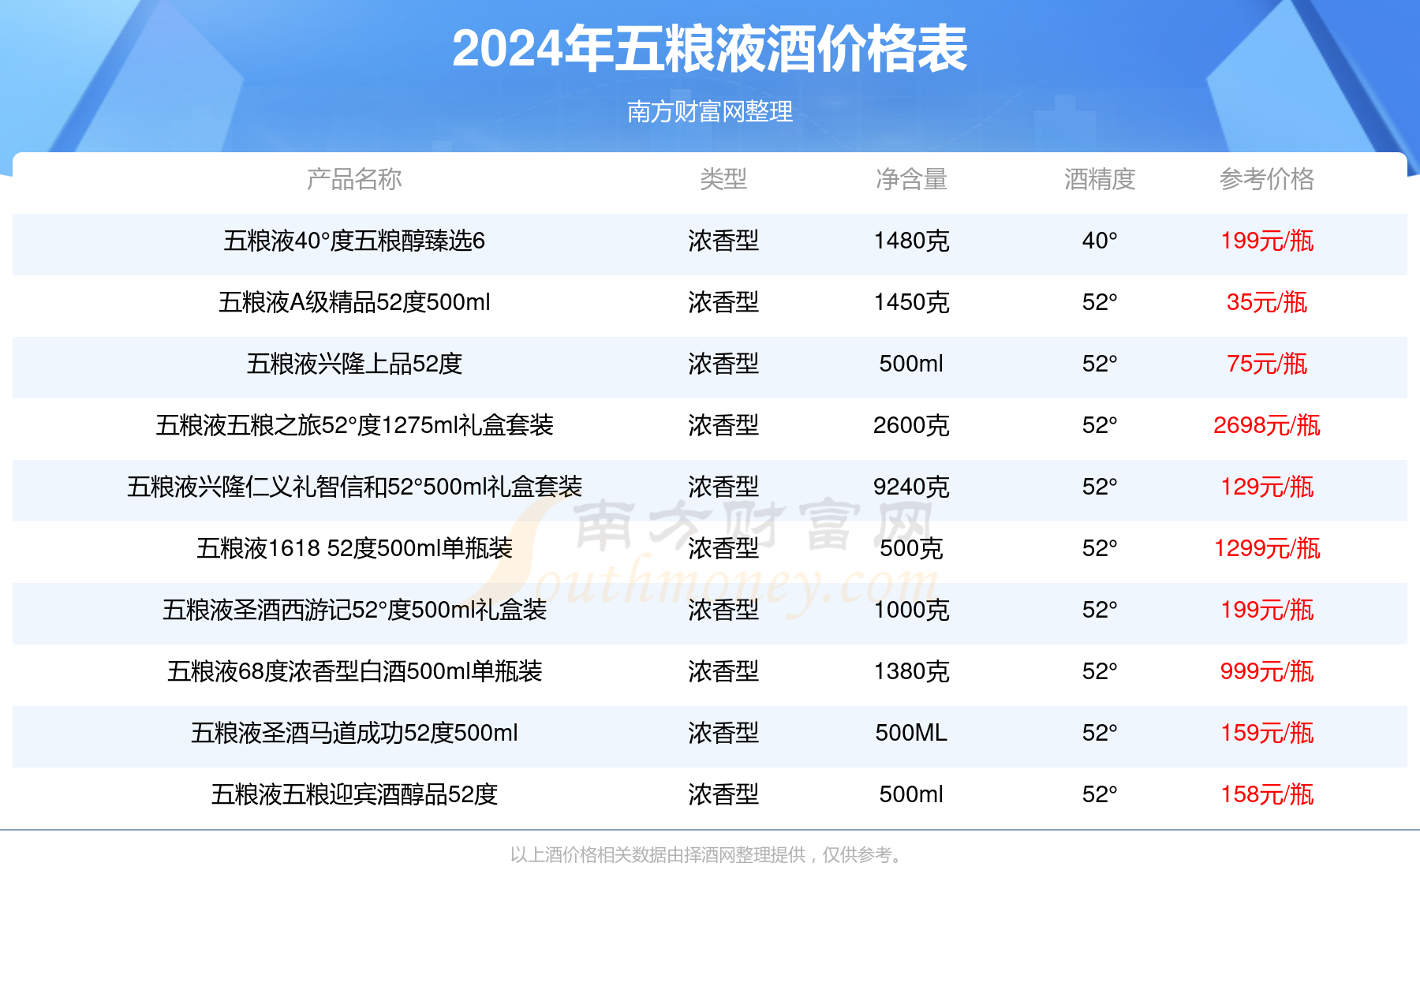The width and height of the screenshot is (1420, 986).
Task: Click the 1000克 net content cell
Action: tap(911, 610)
